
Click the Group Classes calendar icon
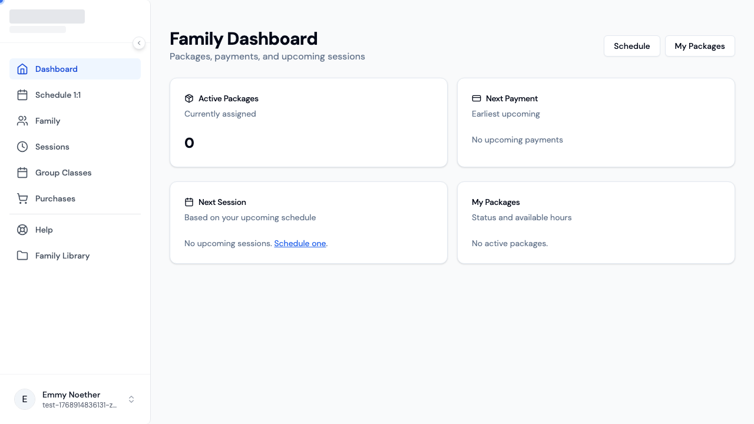(x=22, y=173)
